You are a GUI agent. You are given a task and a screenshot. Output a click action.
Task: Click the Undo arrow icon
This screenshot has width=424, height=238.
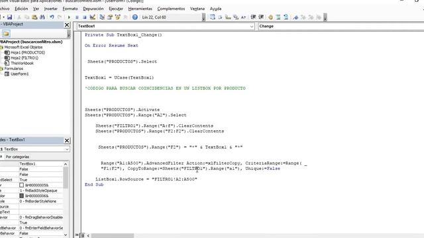pyautogui.click(x=52, y=17)
